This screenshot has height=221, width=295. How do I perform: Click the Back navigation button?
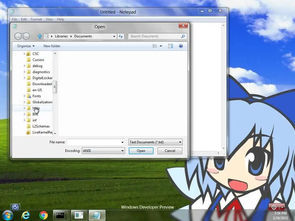18,36
